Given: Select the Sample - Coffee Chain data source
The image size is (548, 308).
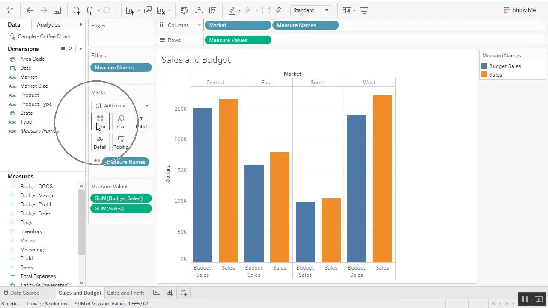Looking at the screenshot, I should 42,36.
